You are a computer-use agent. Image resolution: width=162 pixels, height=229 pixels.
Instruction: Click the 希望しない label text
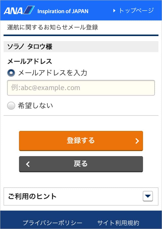[x=35, y=105]
